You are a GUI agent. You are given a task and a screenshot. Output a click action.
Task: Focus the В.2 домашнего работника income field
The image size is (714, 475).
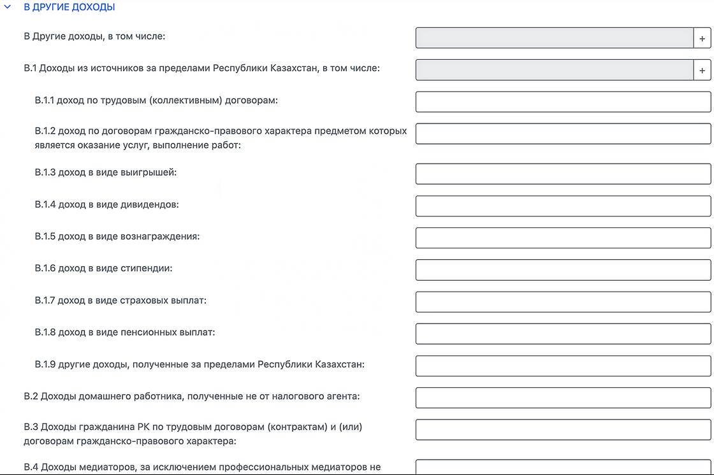pos(563,397)
